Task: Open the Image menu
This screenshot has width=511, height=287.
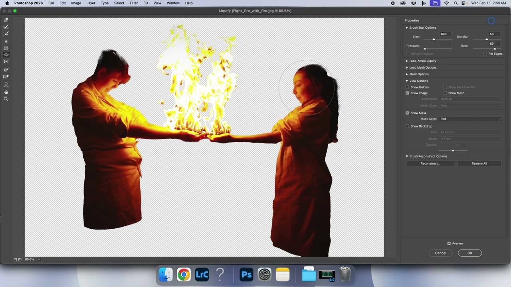Action: (76, 3)
